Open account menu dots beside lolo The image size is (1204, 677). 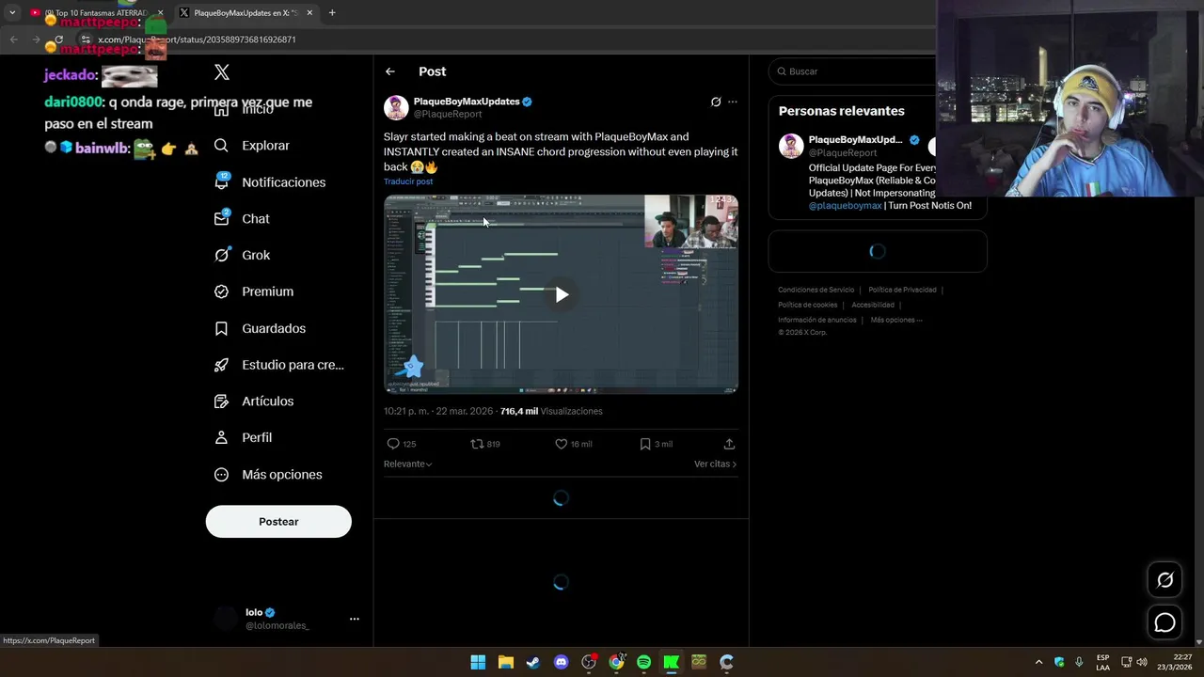click(x=355, y=619)
